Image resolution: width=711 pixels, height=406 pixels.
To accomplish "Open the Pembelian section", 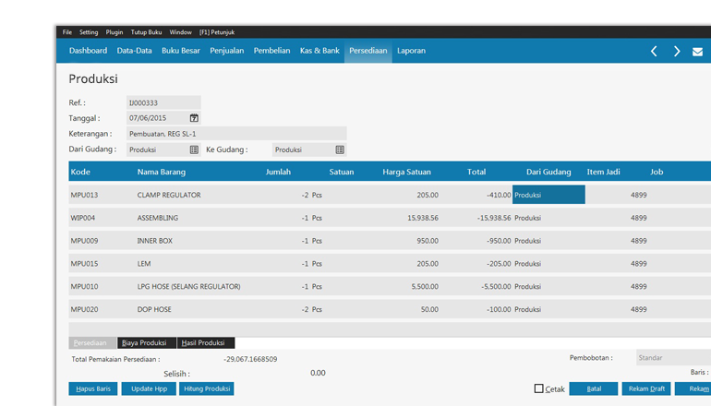I will (x=271, y=51).
